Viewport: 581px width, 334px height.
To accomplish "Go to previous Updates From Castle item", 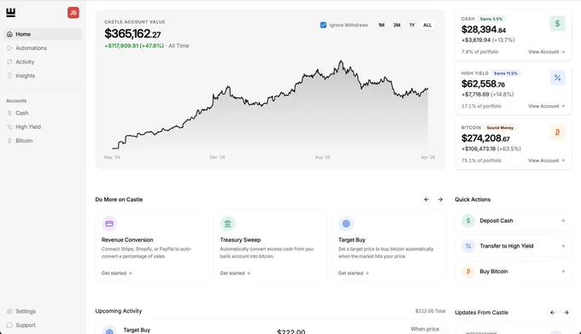I will coord(553,313).
